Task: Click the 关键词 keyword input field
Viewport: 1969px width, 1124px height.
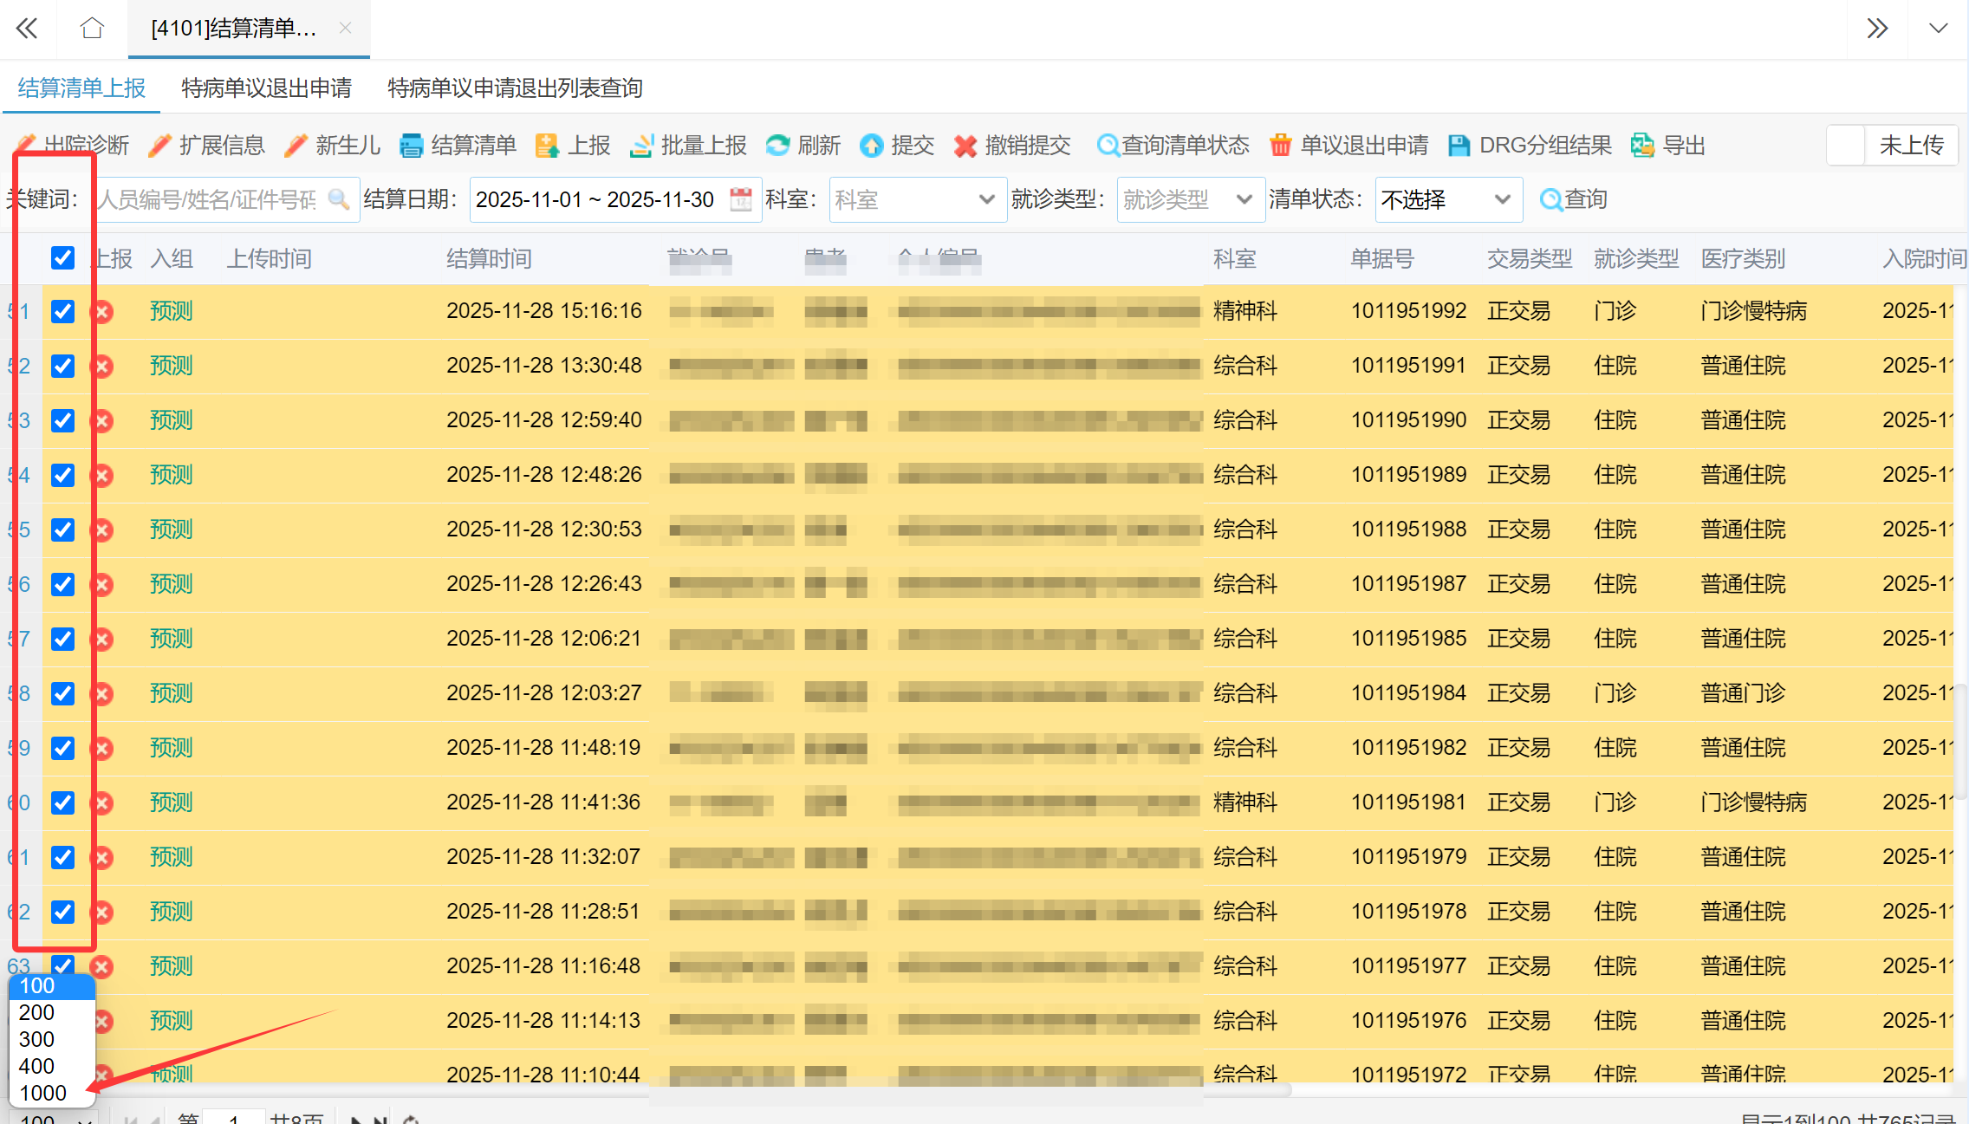Action: (208, 200)
